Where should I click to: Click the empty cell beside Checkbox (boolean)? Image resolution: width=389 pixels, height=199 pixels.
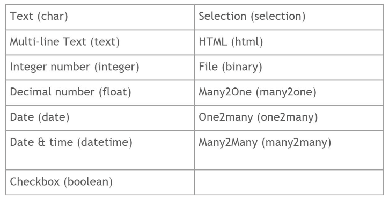pyautogui.click(x=289, y=182)
